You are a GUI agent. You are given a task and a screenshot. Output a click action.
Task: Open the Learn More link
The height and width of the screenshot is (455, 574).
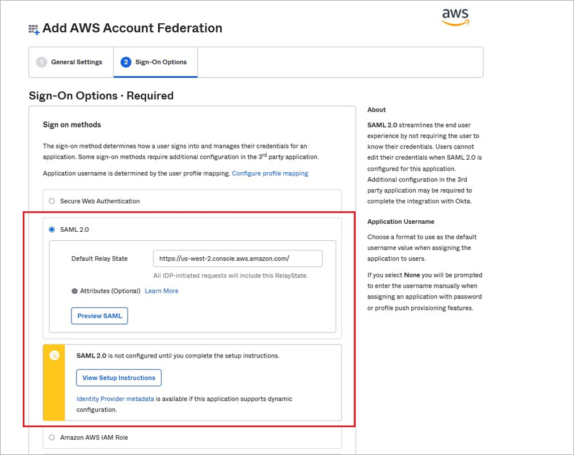(x=162, y=291)
